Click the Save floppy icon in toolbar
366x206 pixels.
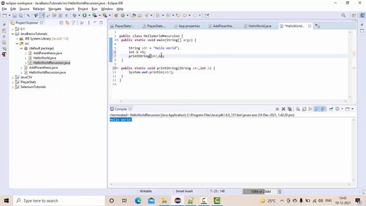[14, 15]
